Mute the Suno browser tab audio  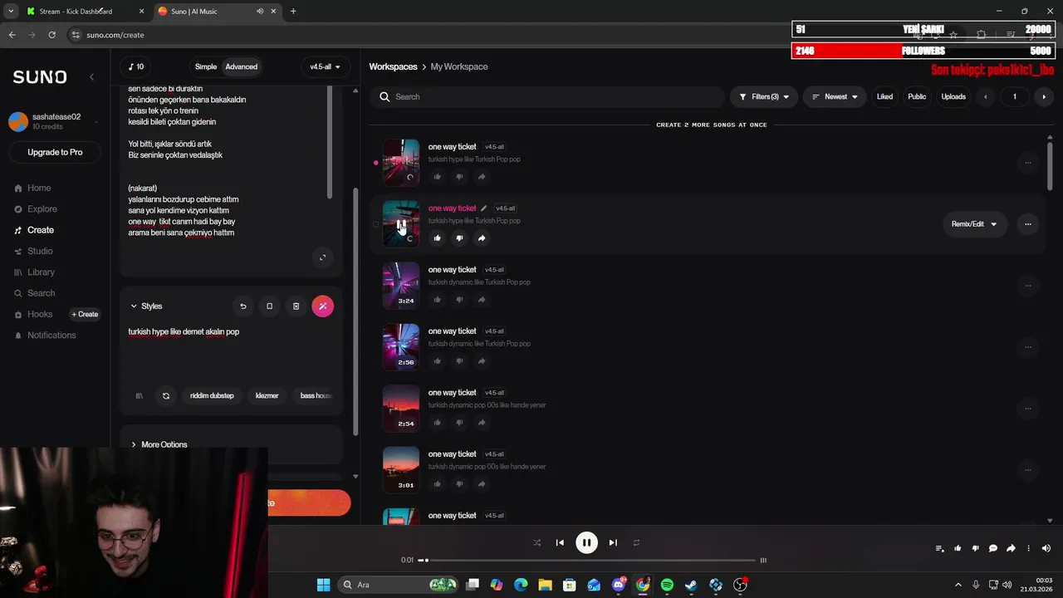[x=260, y=12]
